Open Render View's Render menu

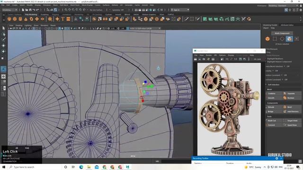tap(209, 55)
